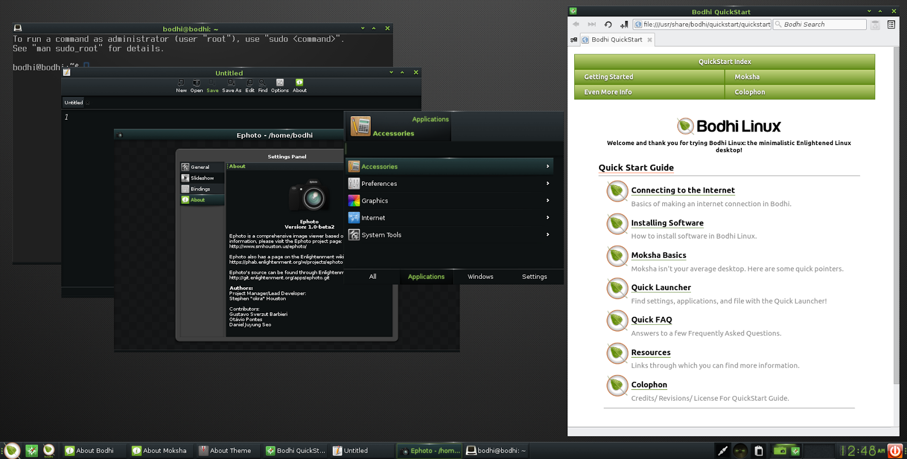Screen dimensions: 907x459
Task: Click the Untitled document tab in the editor
Action: click(x=74, y=103)
